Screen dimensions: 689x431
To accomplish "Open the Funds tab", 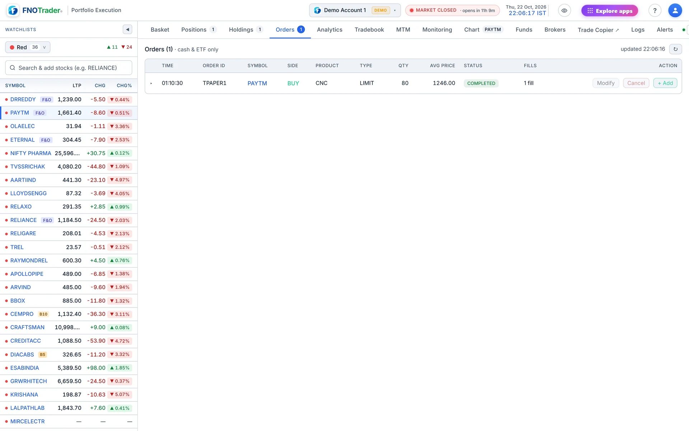I will [524, 29].
